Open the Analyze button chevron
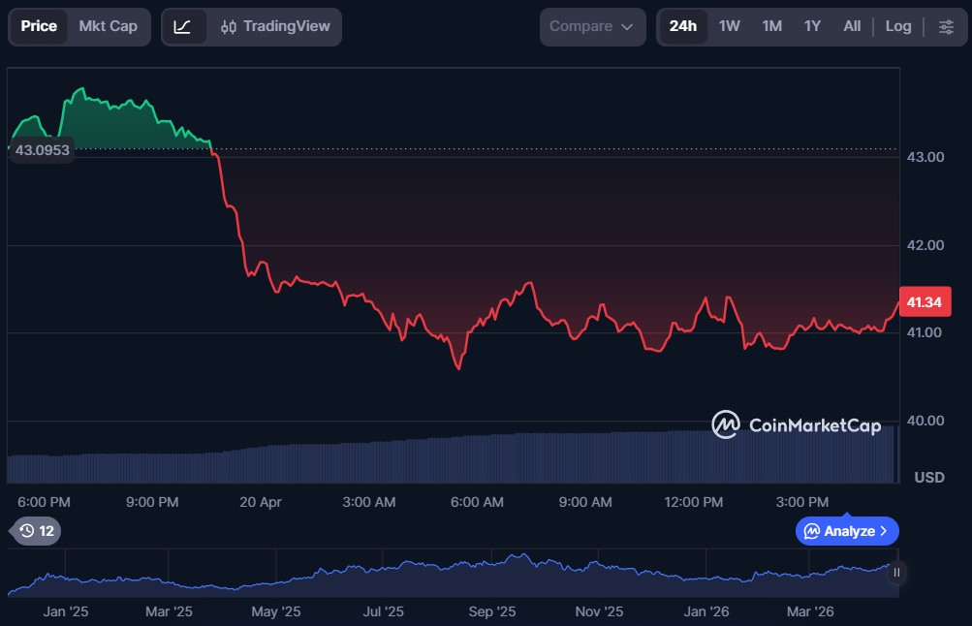The width and height of the screenshot is (972, 626). [x=883, y=531]
